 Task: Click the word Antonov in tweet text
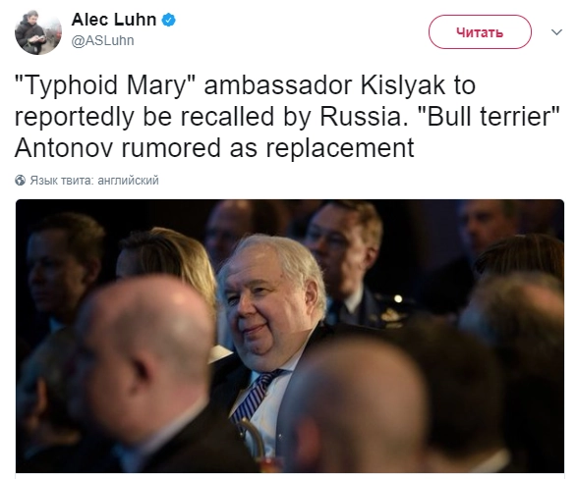click(64, 148)
